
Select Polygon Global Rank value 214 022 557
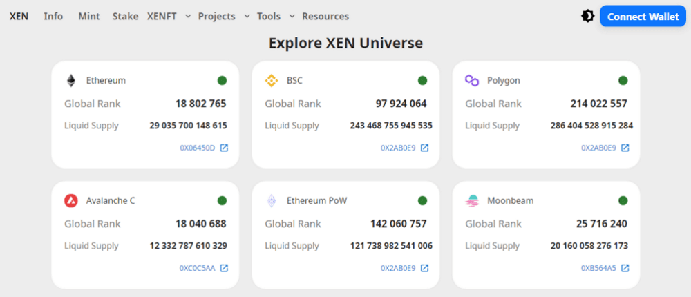[598, 104]
